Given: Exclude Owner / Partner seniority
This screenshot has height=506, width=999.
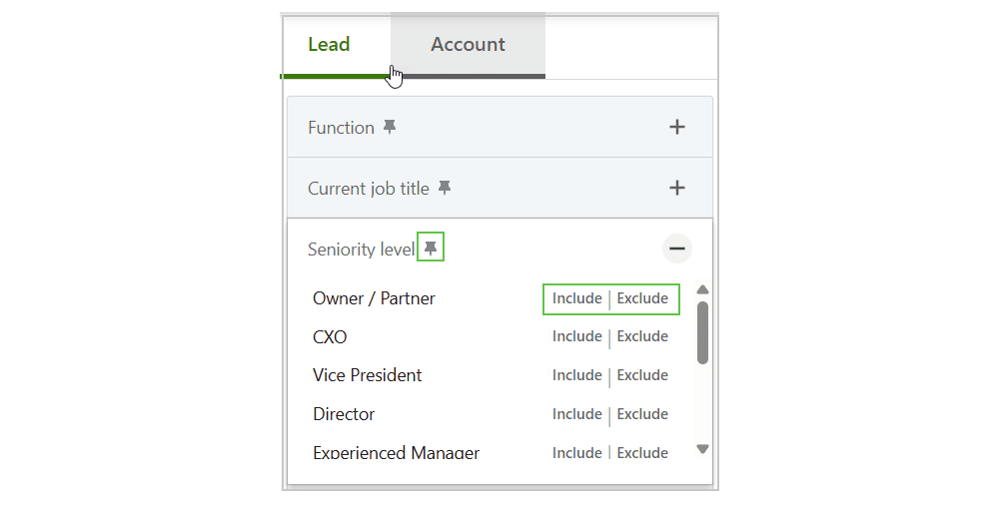Looking at the screenshot, I should point(642,298).
